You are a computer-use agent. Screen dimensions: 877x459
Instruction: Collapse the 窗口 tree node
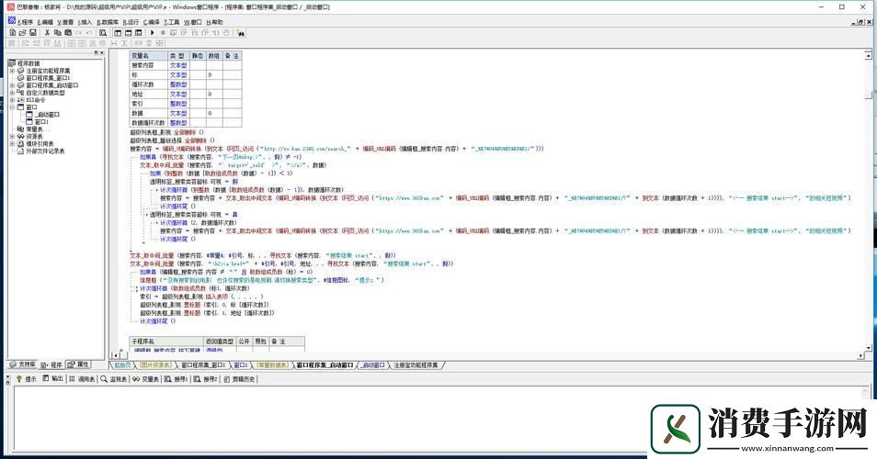(x=12, y=107)
